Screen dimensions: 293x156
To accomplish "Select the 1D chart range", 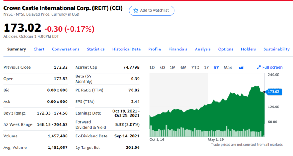I will click(152, 68).
